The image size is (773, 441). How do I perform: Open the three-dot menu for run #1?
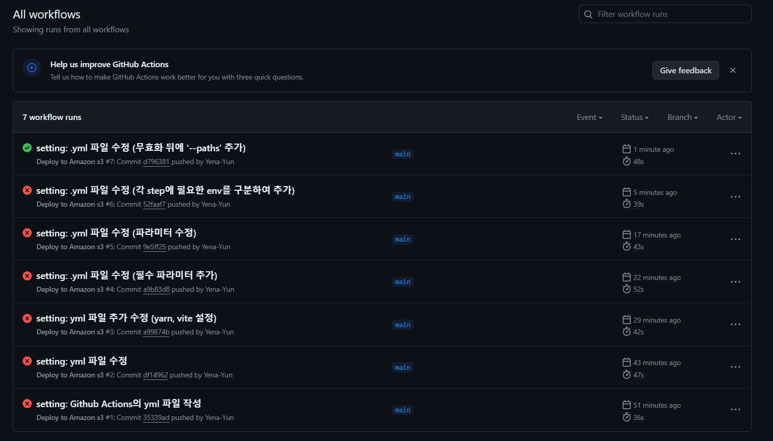click(736, 410)
